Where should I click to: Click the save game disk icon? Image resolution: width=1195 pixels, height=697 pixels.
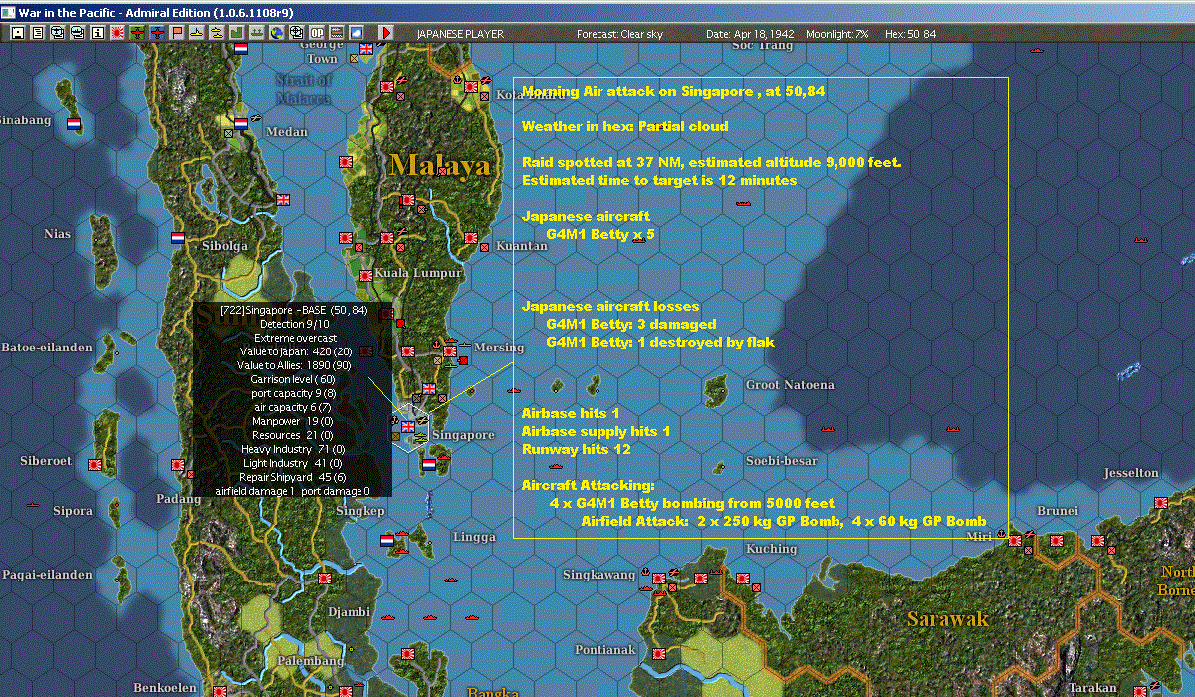tap(17, 33)
